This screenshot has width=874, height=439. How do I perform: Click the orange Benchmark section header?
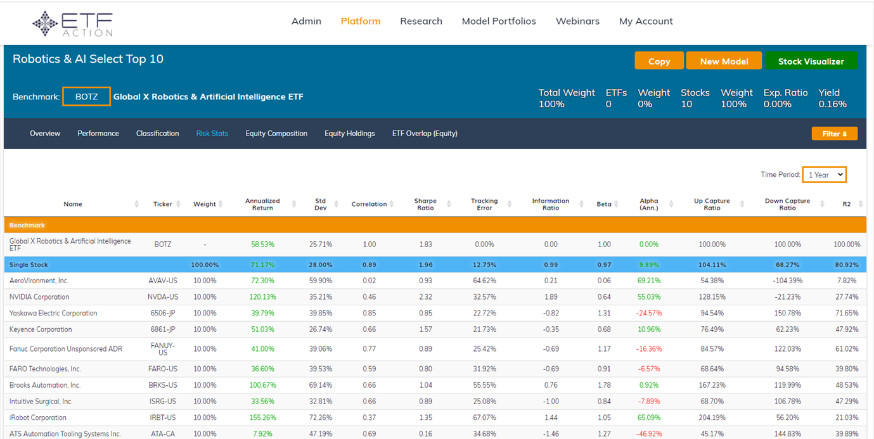pos(435,225)
